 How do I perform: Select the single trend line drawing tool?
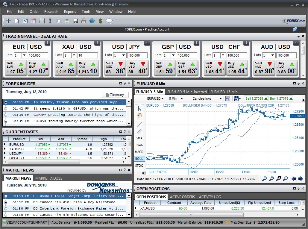point(139,124)
